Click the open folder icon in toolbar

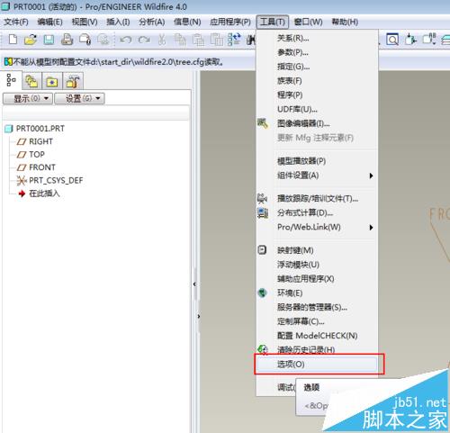(31, 40)
